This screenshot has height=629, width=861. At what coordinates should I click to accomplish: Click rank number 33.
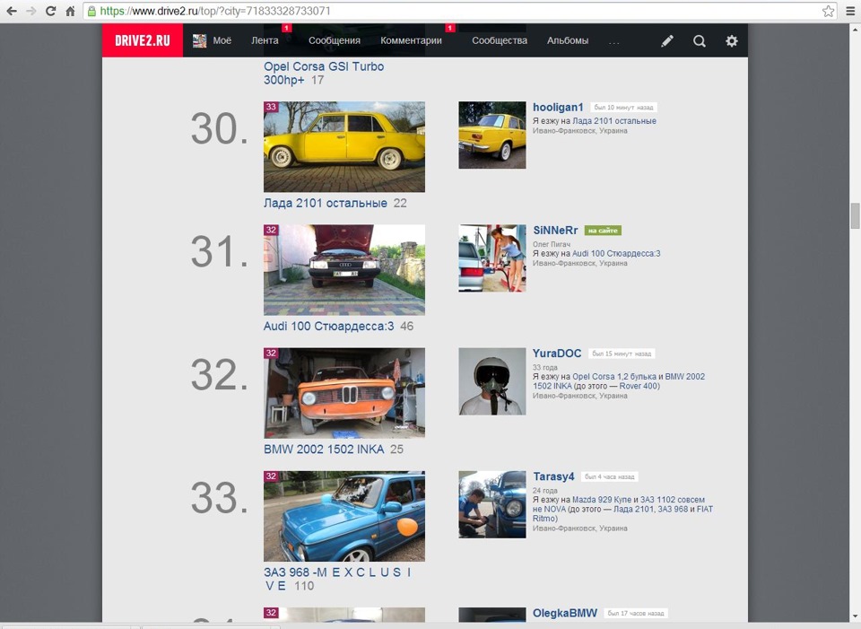(x=219, y=499)
